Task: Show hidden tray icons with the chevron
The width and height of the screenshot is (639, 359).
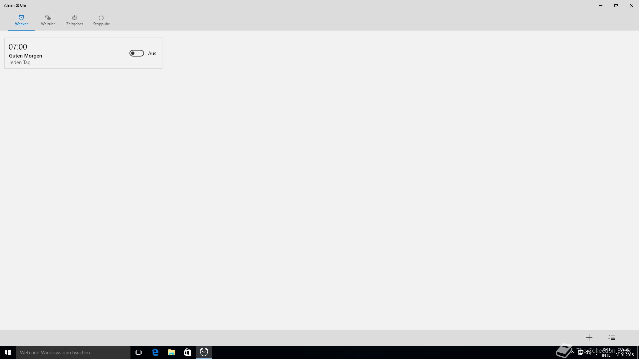Action: [572, 352]
